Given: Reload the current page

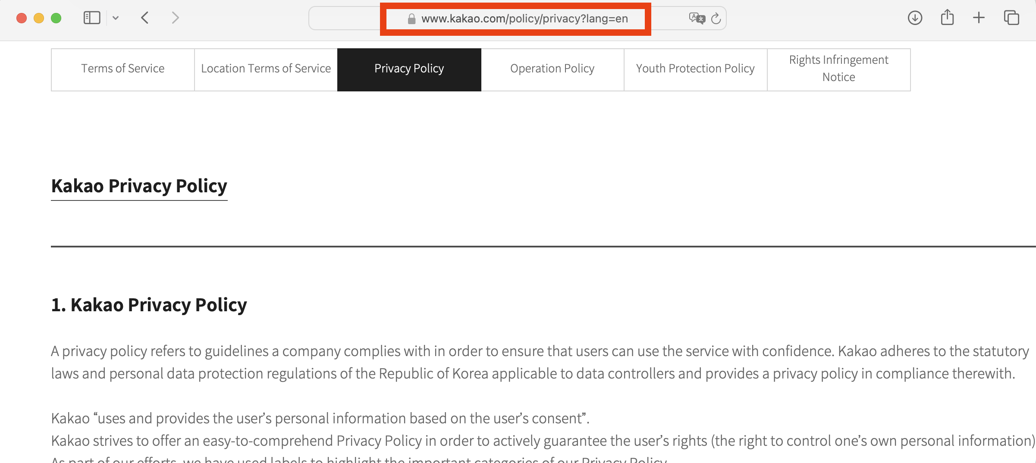Looking at the screenshot, I should pyautogui.click(x=716, y=19).
